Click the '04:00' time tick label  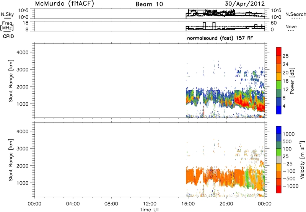coord(73,204)
